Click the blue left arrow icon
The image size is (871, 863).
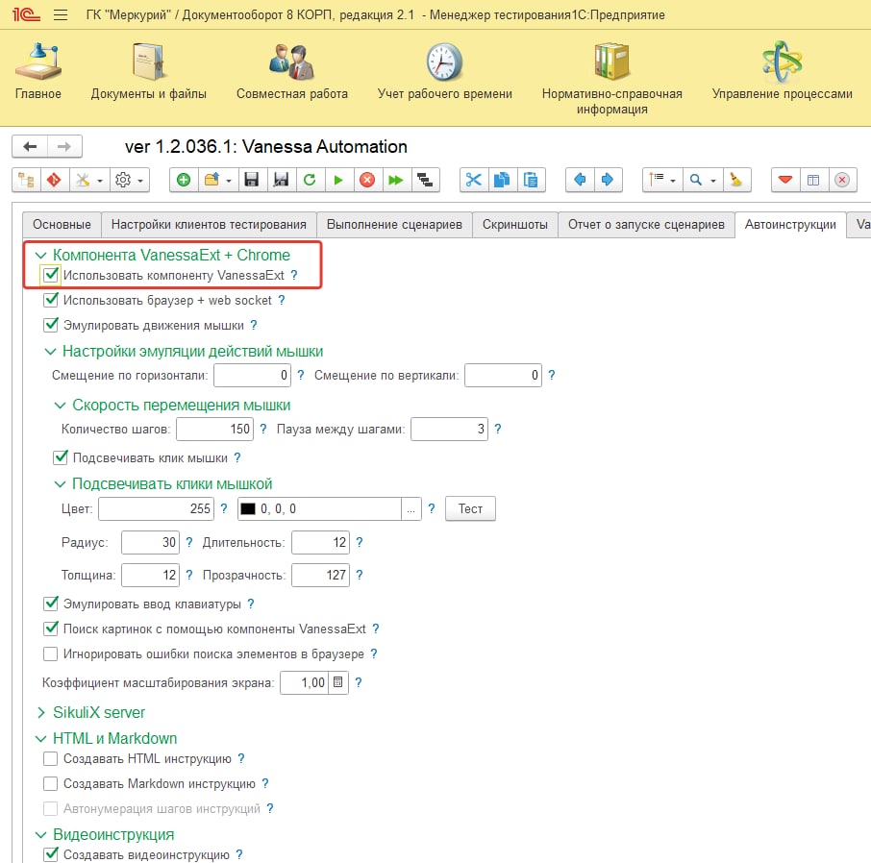coord(580,180)
